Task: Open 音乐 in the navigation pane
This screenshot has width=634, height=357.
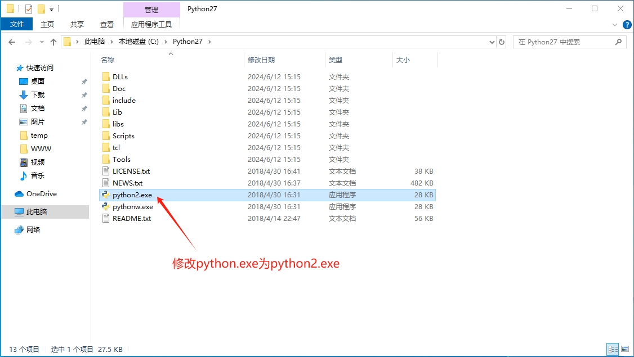Action: point(38,175)
